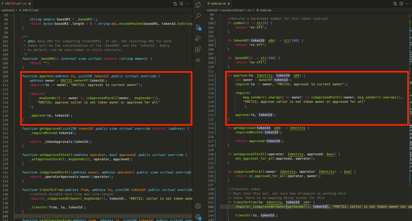Split the main.sw editor

(x=401, y=4)
